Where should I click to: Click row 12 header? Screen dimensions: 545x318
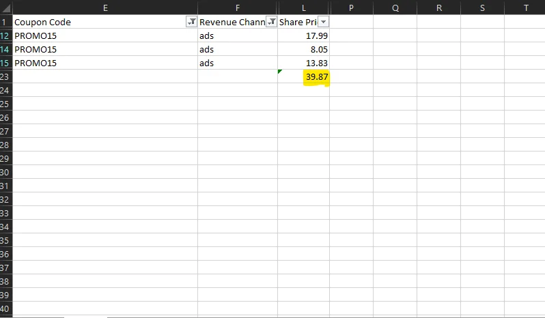[6, 35]
